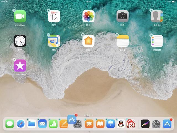Tap the X badge on Files in dock
Viewport: 177px width, 133px height.
click(x=28, y=119)
